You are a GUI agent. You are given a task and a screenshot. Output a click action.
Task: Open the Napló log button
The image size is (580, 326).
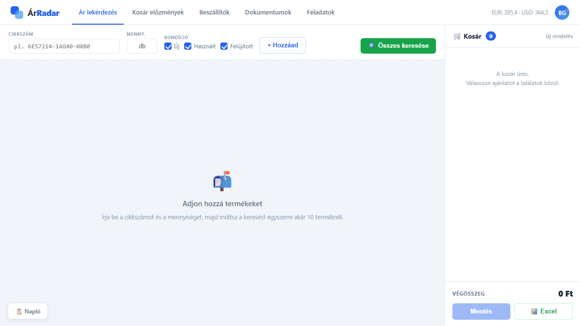28,312
